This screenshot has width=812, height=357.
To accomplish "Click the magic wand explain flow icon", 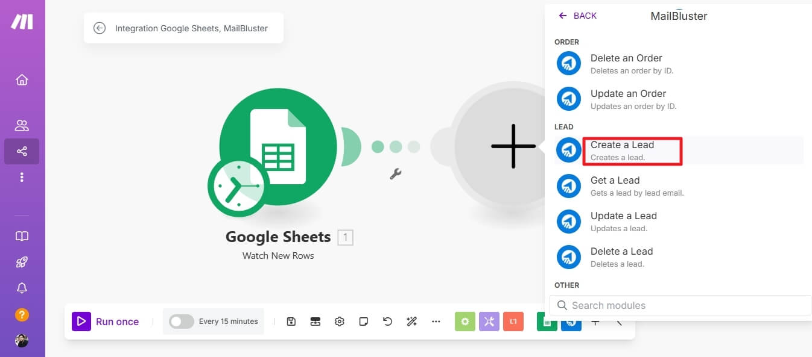I will pos(411,321).
